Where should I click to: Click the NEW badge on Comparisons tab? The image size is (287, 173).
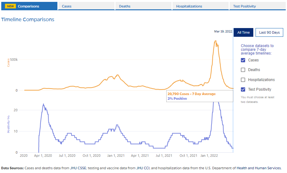click(x=10, y=6)
